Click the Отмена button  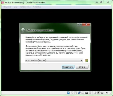tap(82, 67)
